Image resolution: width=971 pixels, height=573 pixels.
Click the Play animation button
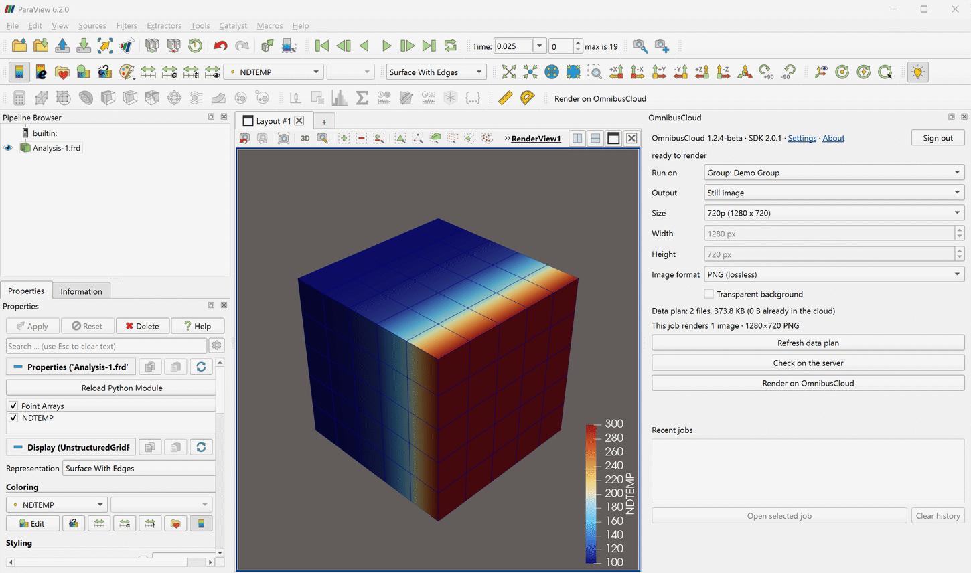(386, 46)
